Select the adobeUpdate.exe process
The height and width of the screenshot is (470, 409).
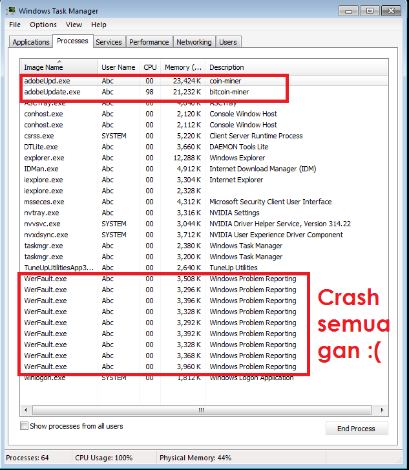(x=204, y=92)
